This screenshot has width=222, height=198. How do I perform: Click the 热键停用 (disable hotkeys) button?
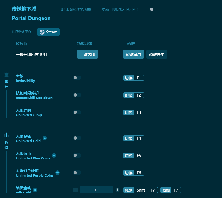point(157,54)
